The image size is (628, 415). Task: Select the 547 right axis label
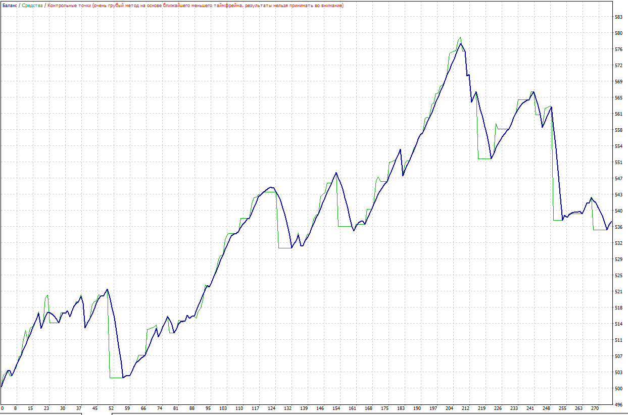coord(618,179)
